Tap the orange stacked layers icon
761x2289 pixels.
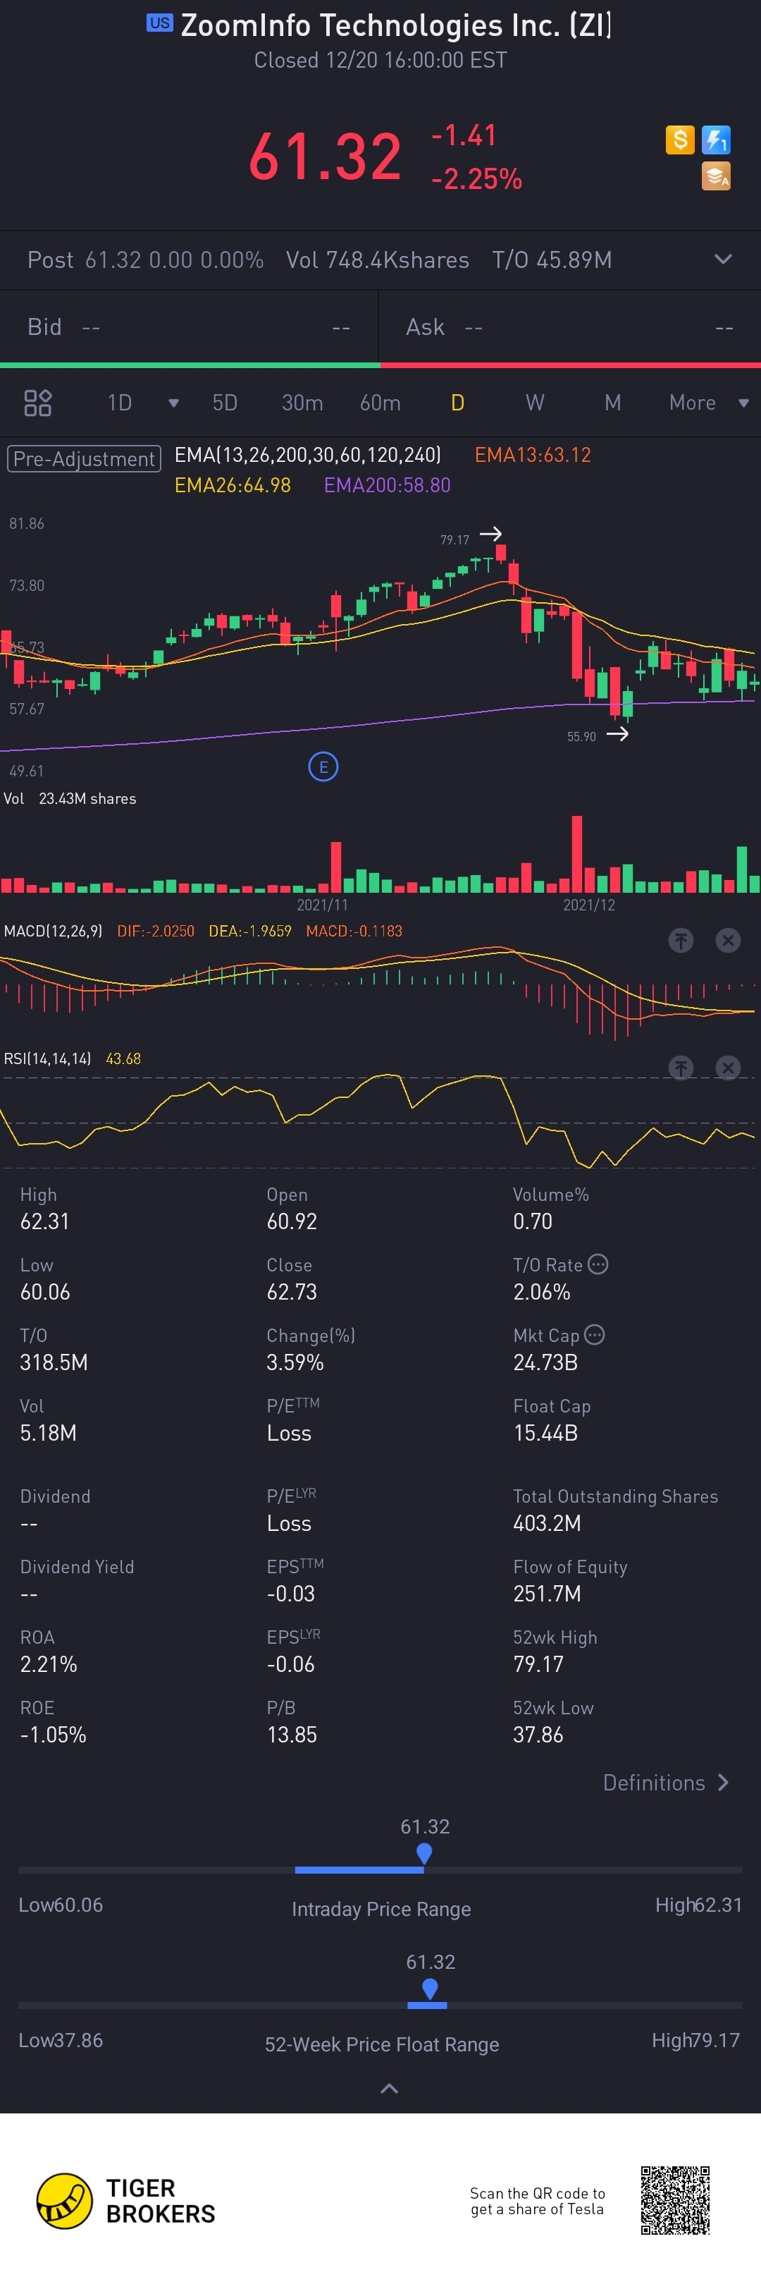[716, 176]
